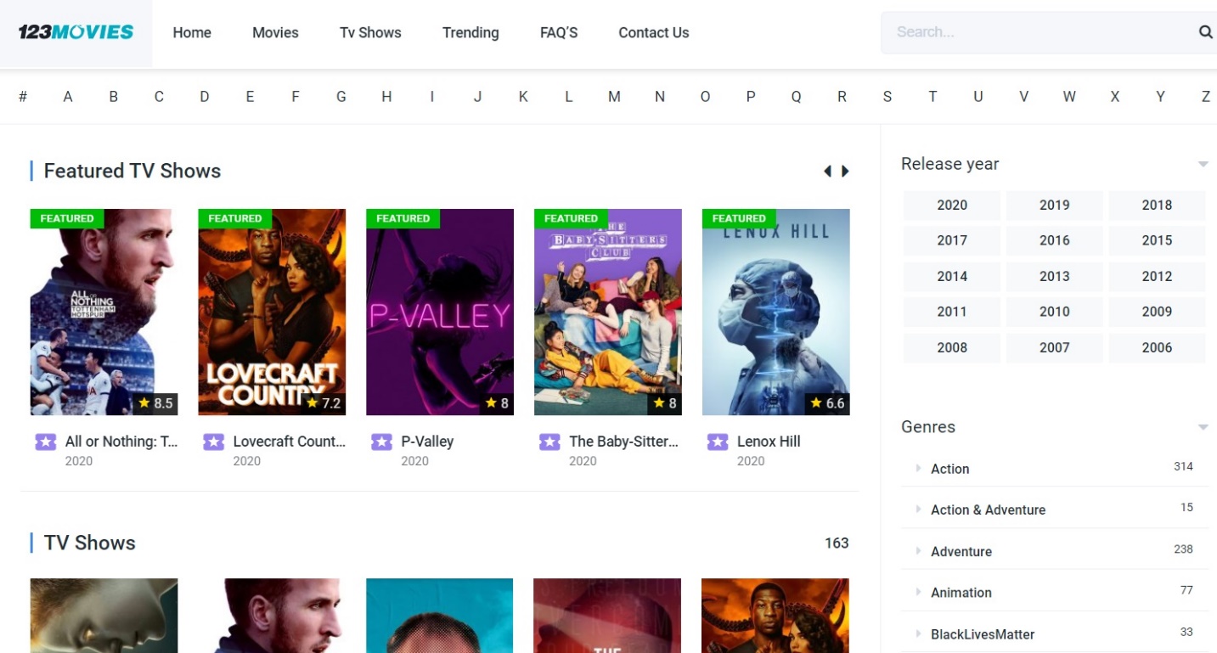Filter by release year 2013

pyautogui.click(x=1055, y=276)
